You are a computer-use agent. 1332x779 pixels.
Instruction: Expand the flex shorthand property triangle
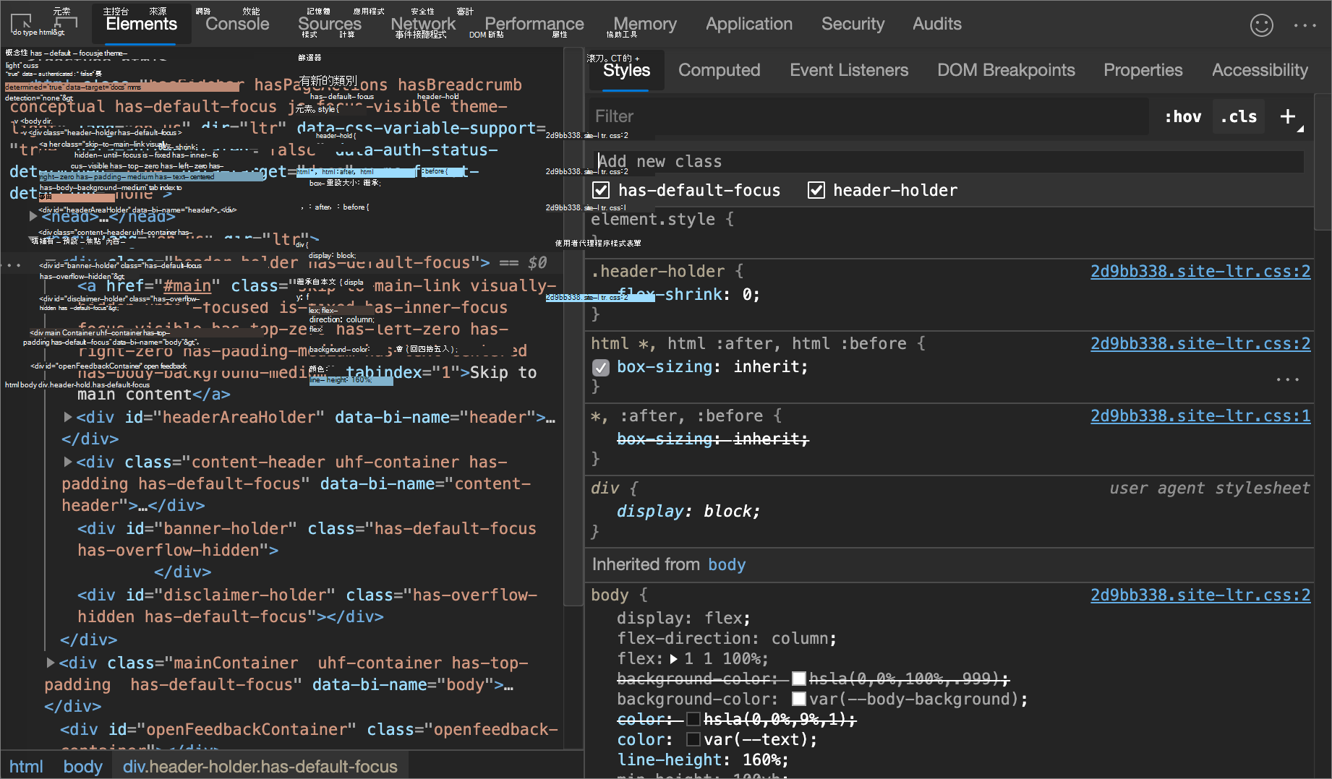673,658
